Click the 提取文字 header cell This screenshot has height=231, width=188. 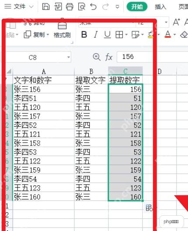pos(91,80)
